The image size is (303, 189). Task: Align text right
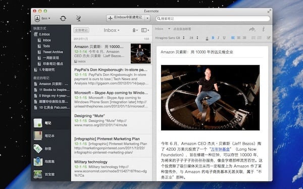(x=244, y=38)
